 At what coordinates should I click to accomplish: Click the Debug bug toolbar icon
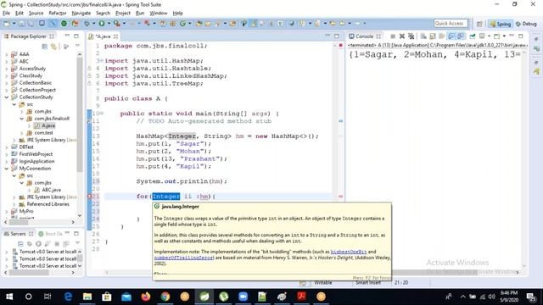pos(87,24)
